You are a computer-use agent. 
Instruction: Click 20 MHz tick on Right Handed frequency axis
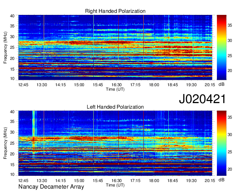[12, 58]
